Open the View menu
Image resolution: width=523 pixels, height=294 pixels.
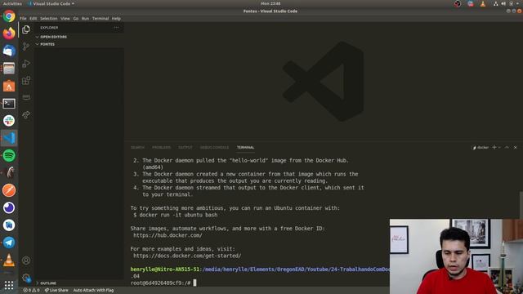(65, 19)
